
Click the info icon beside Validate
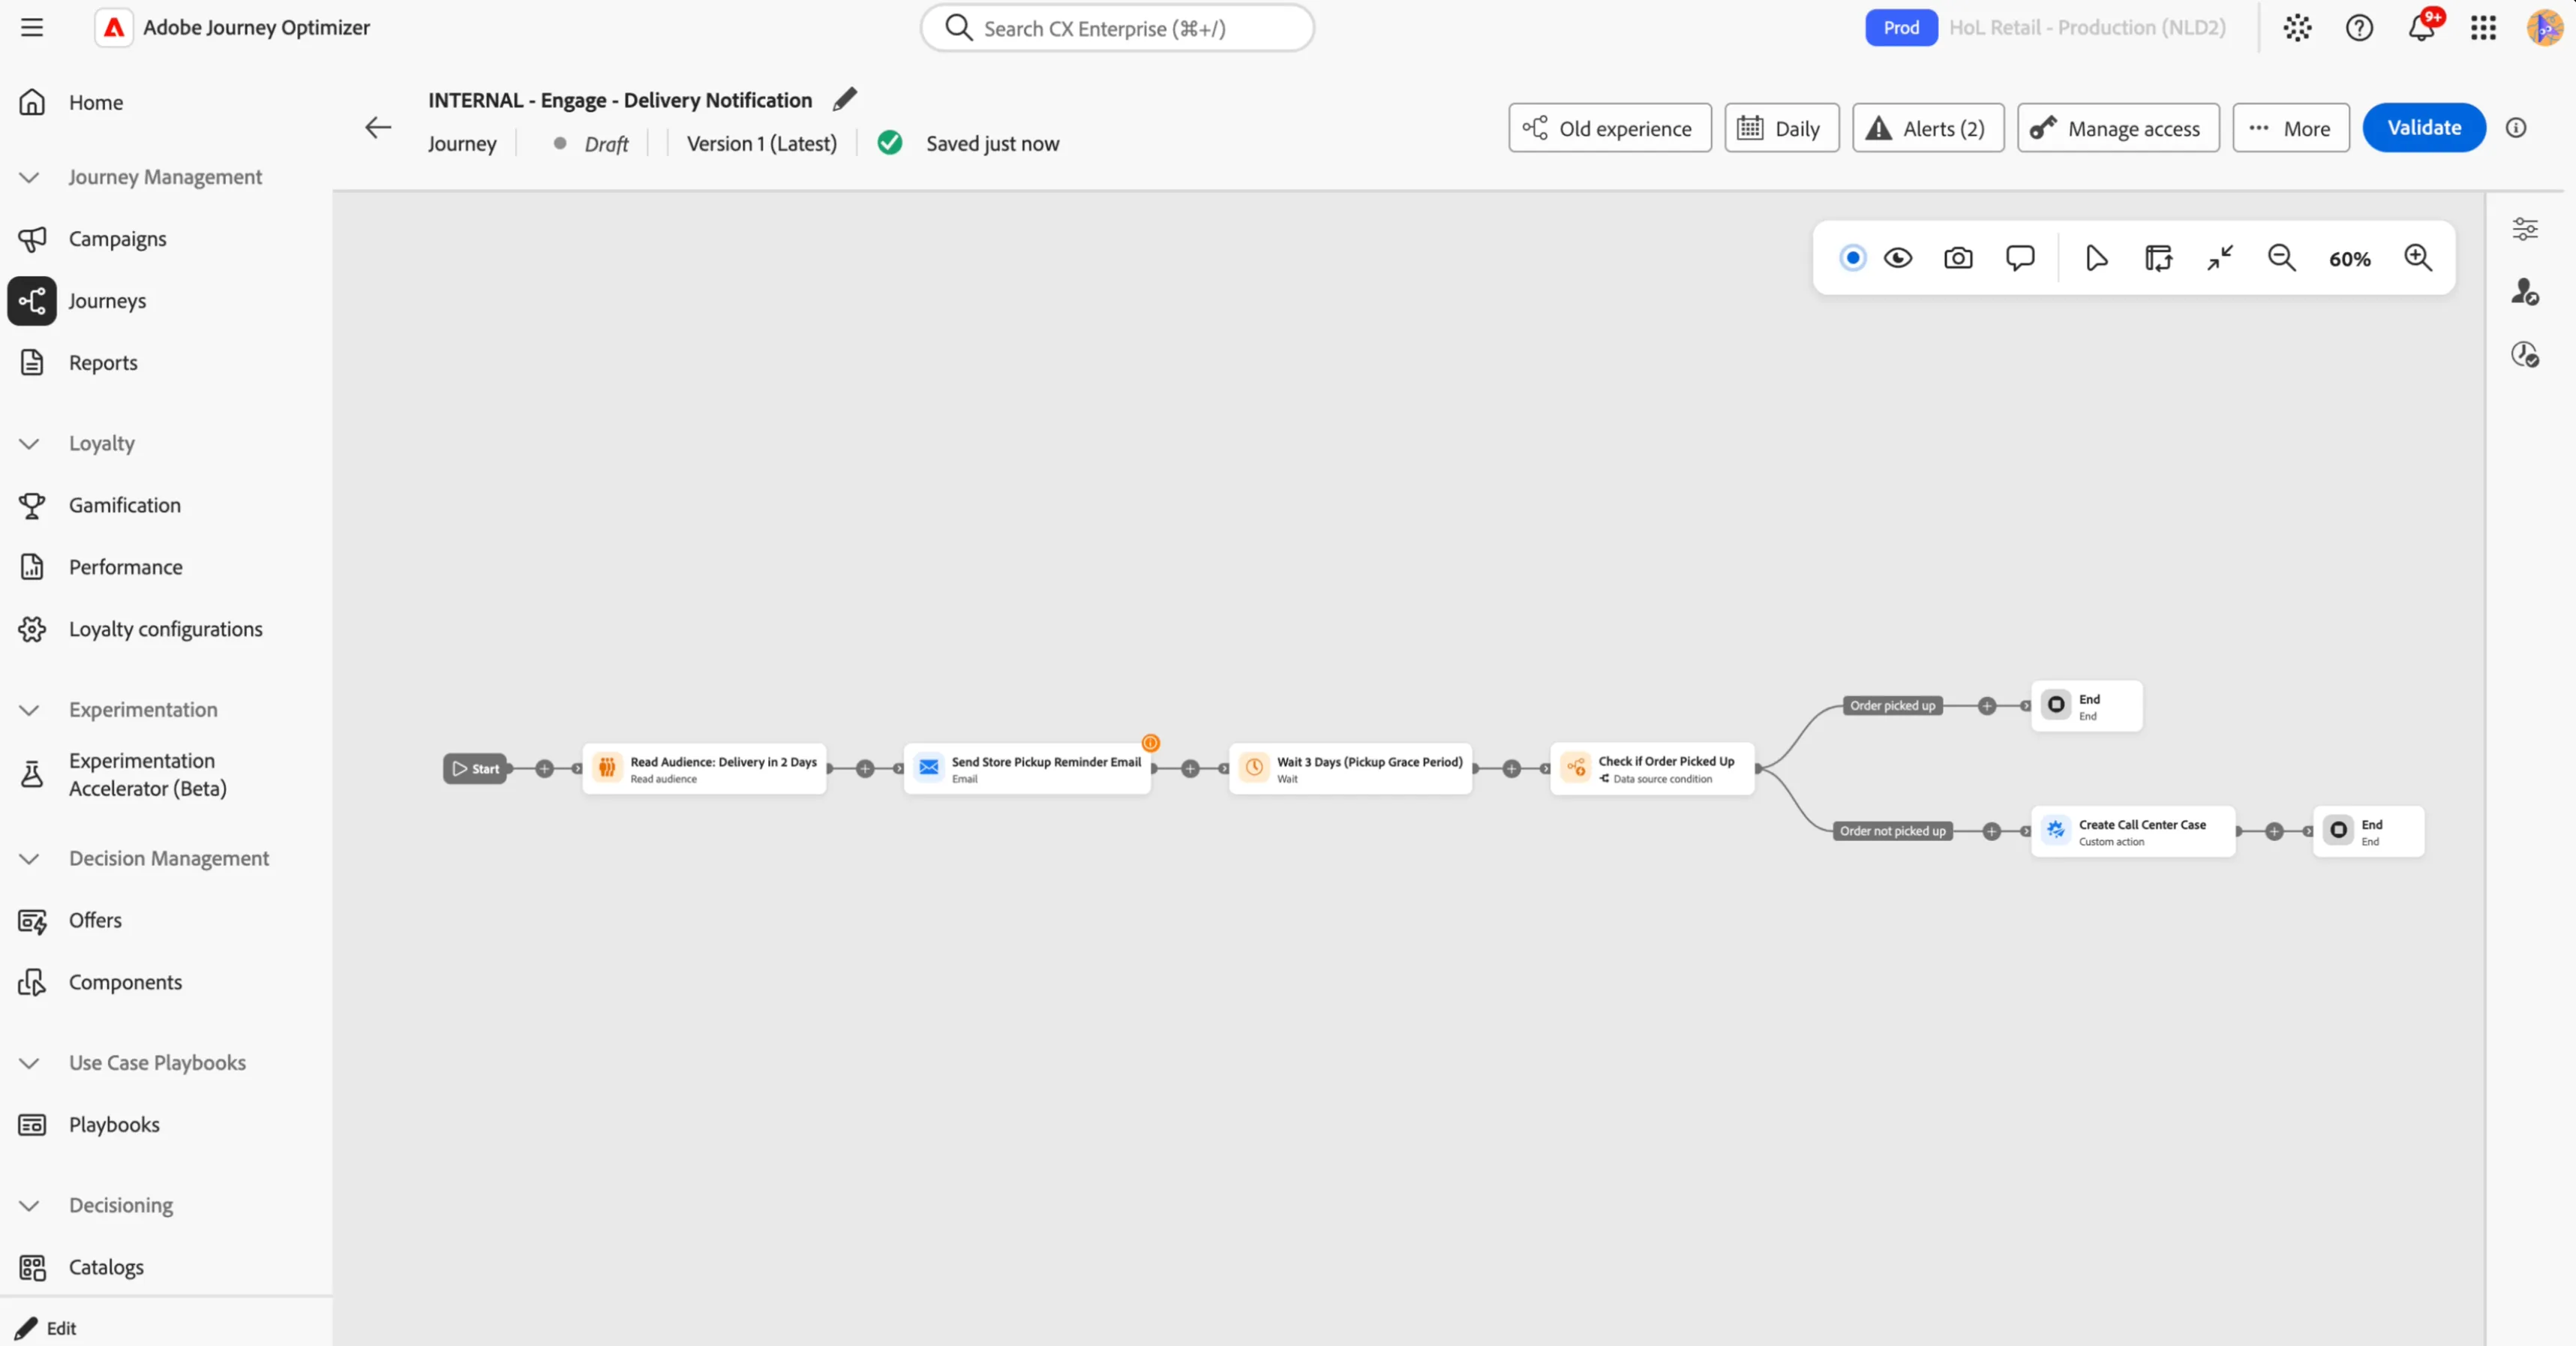click(2516, 127)
